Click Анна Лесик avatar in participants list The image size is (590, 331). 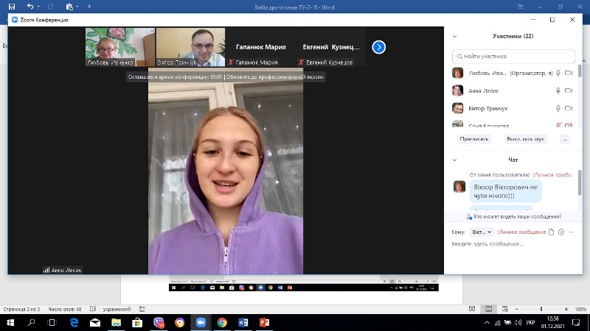click(457, 90)
